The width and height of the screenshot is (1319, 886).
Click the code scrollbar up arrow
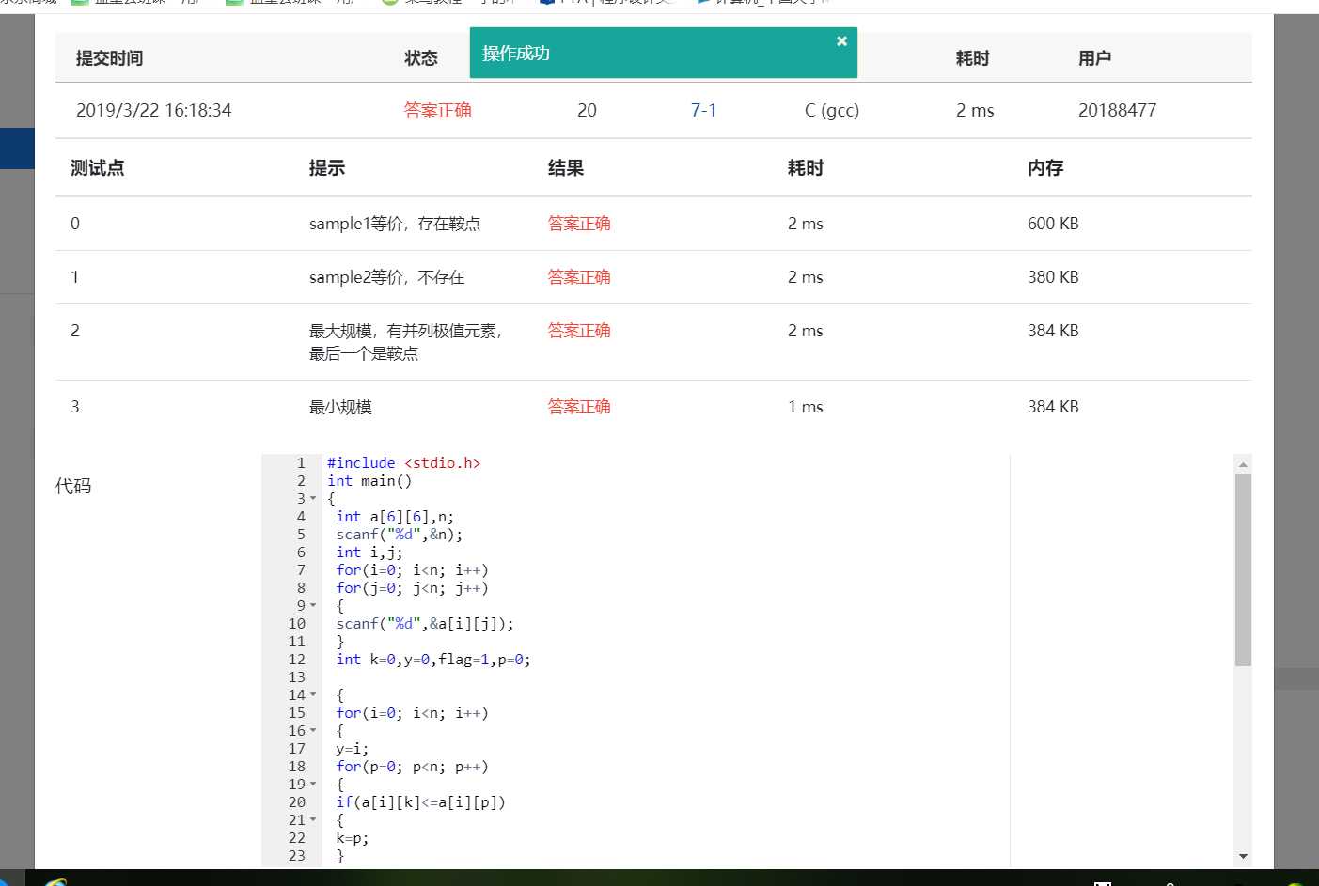click(1243, 464)
